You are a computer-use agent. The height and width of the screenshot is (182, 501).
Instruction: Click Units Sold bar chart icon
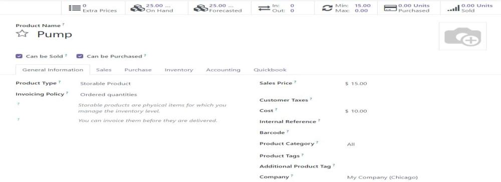click(x=453, y=8)
